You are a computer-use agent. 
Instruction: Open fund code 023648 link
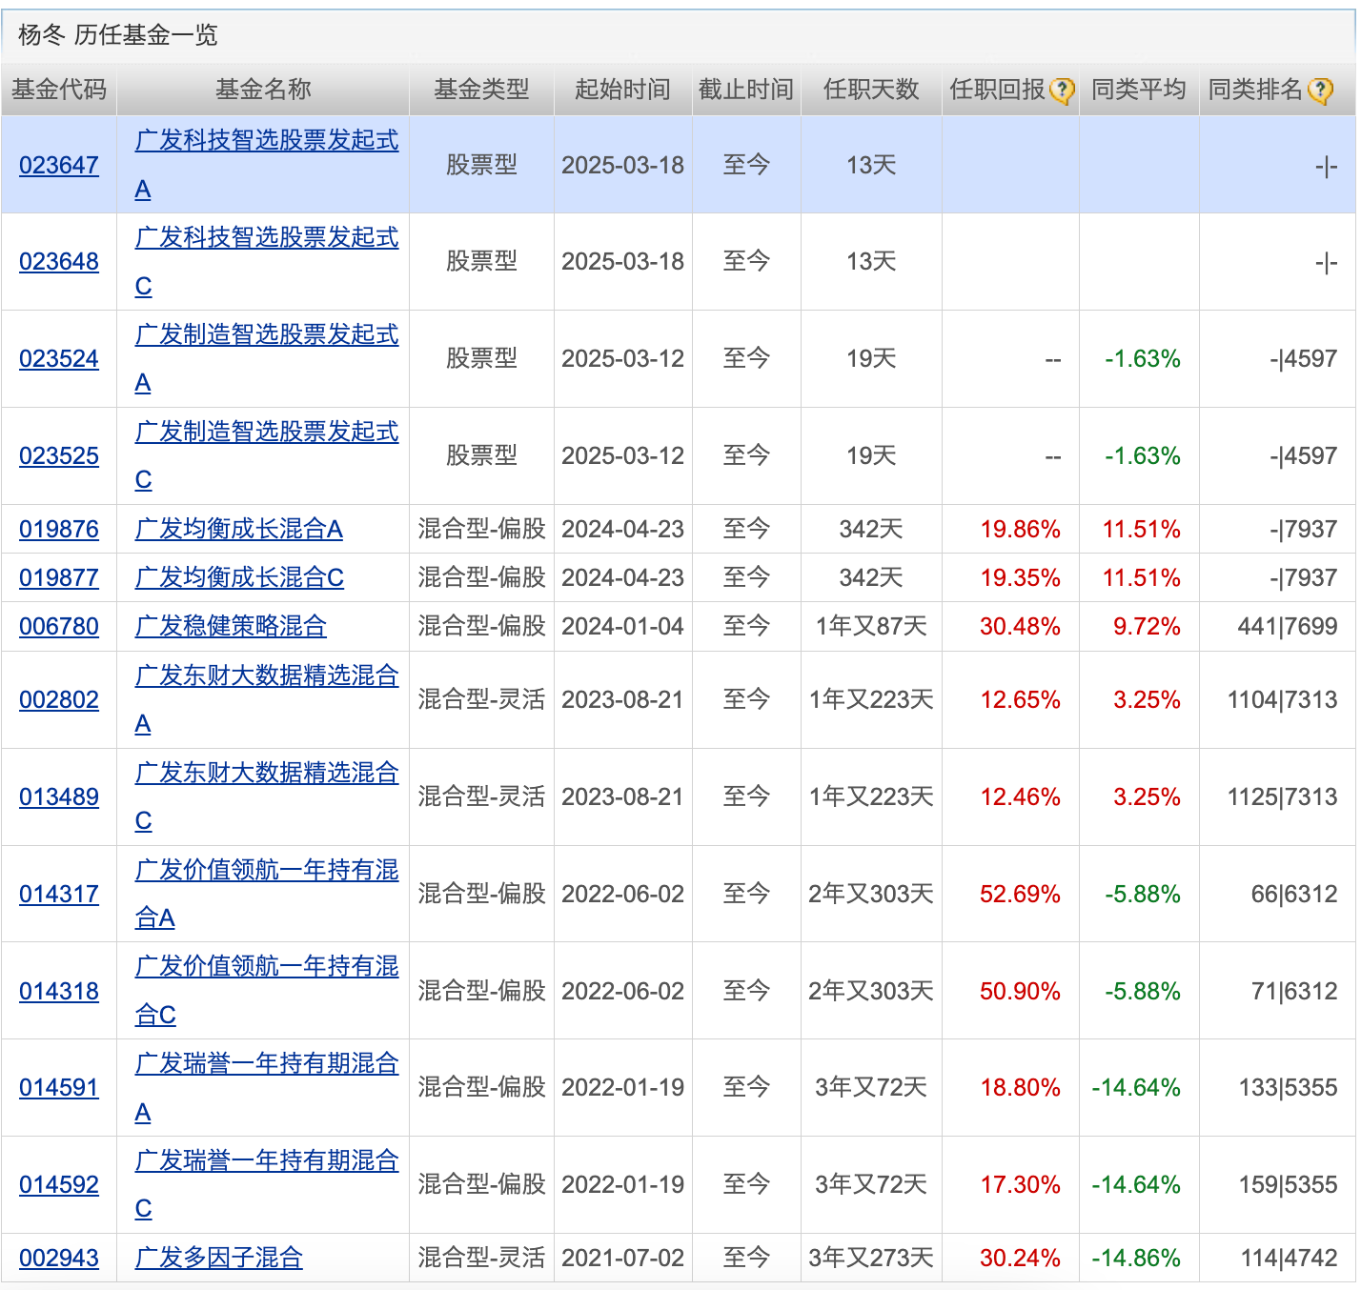(59, 261)
